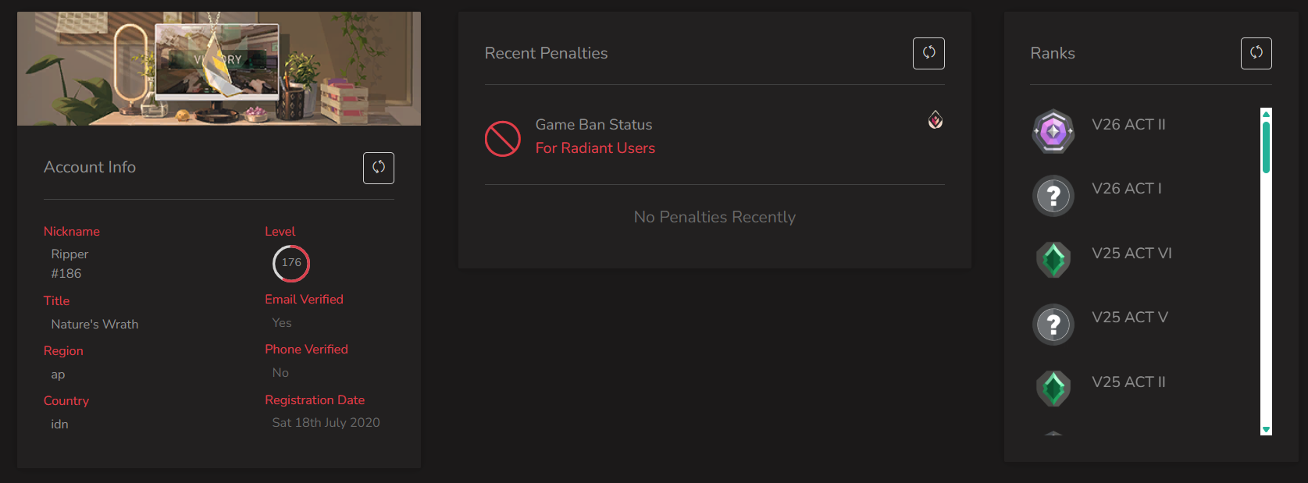
Task: Click the unranked question mark icon for V26 ACT I
Action: pos(1053,195)
